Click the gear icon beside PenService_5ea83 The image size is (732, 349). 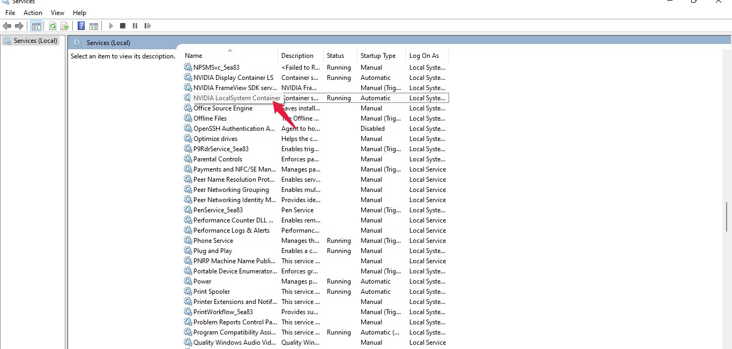(x=188, y=210)
